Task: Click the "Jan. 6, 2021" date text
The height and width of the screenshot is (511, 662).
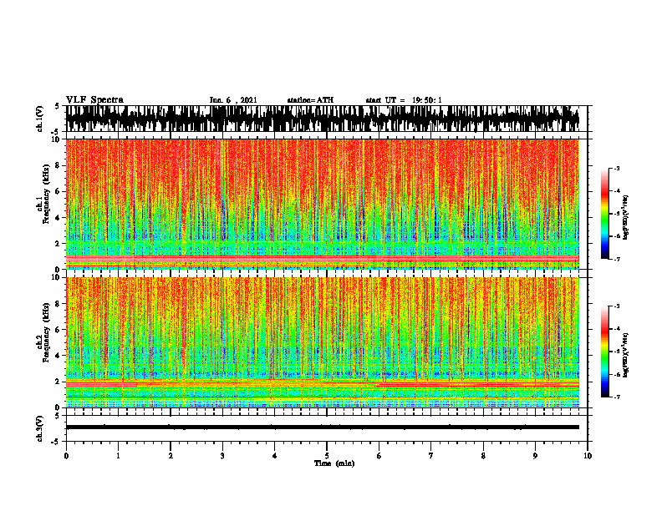Action: [x=233, y=100]
